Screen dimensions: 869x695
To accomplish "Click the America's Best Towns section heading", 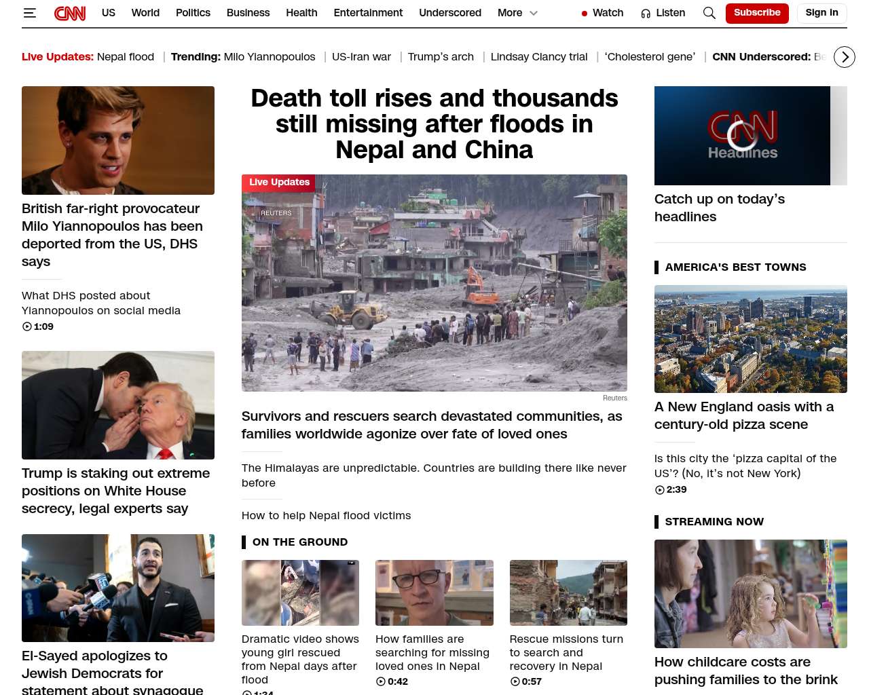I will click(x=735, y=267).
